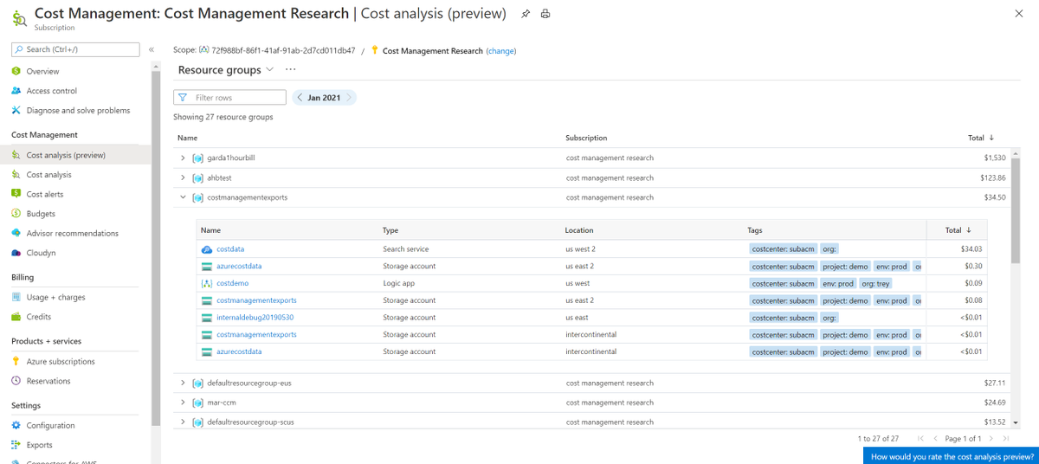Open the Cloudyn cloud icon

(16, 253)
